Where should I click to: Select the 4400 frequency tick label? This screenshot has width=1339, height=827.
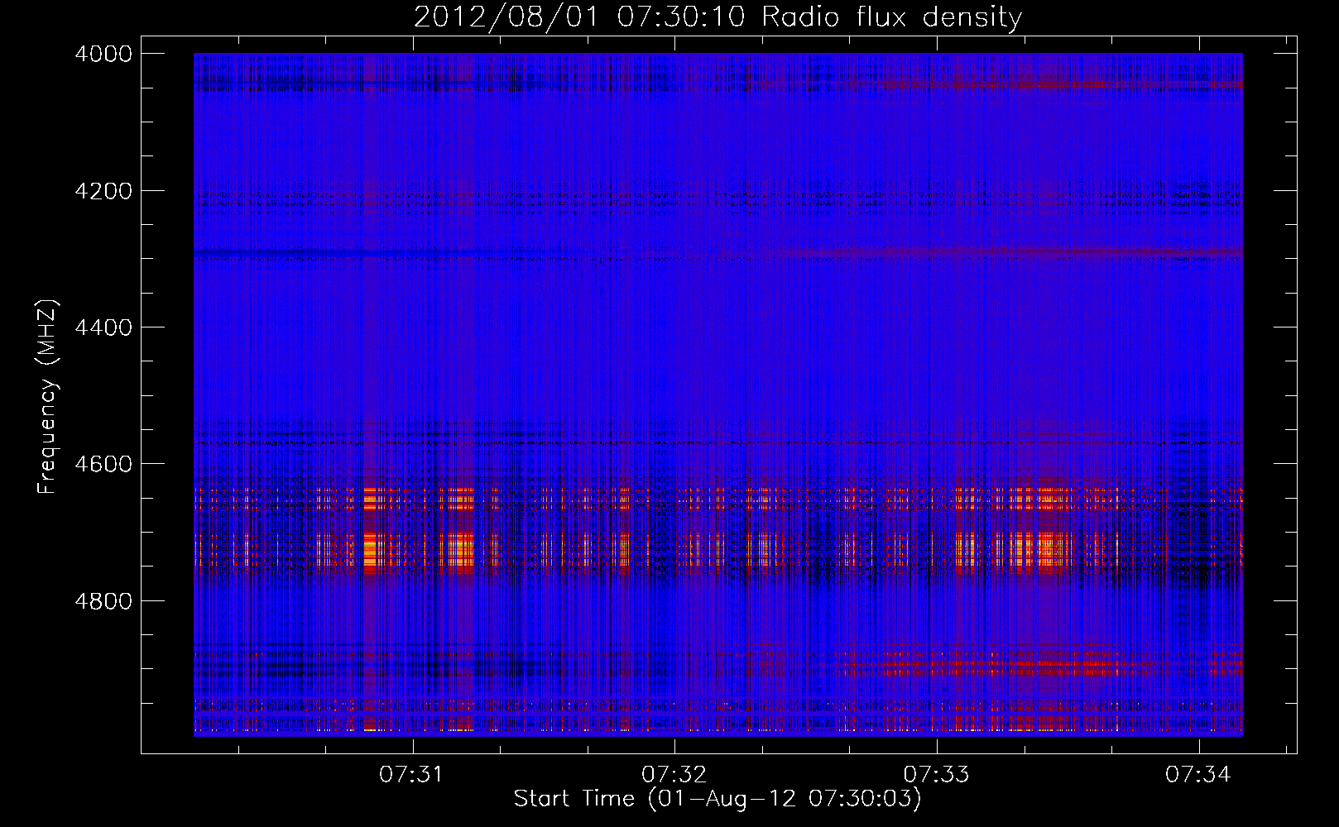coord(103,327)
